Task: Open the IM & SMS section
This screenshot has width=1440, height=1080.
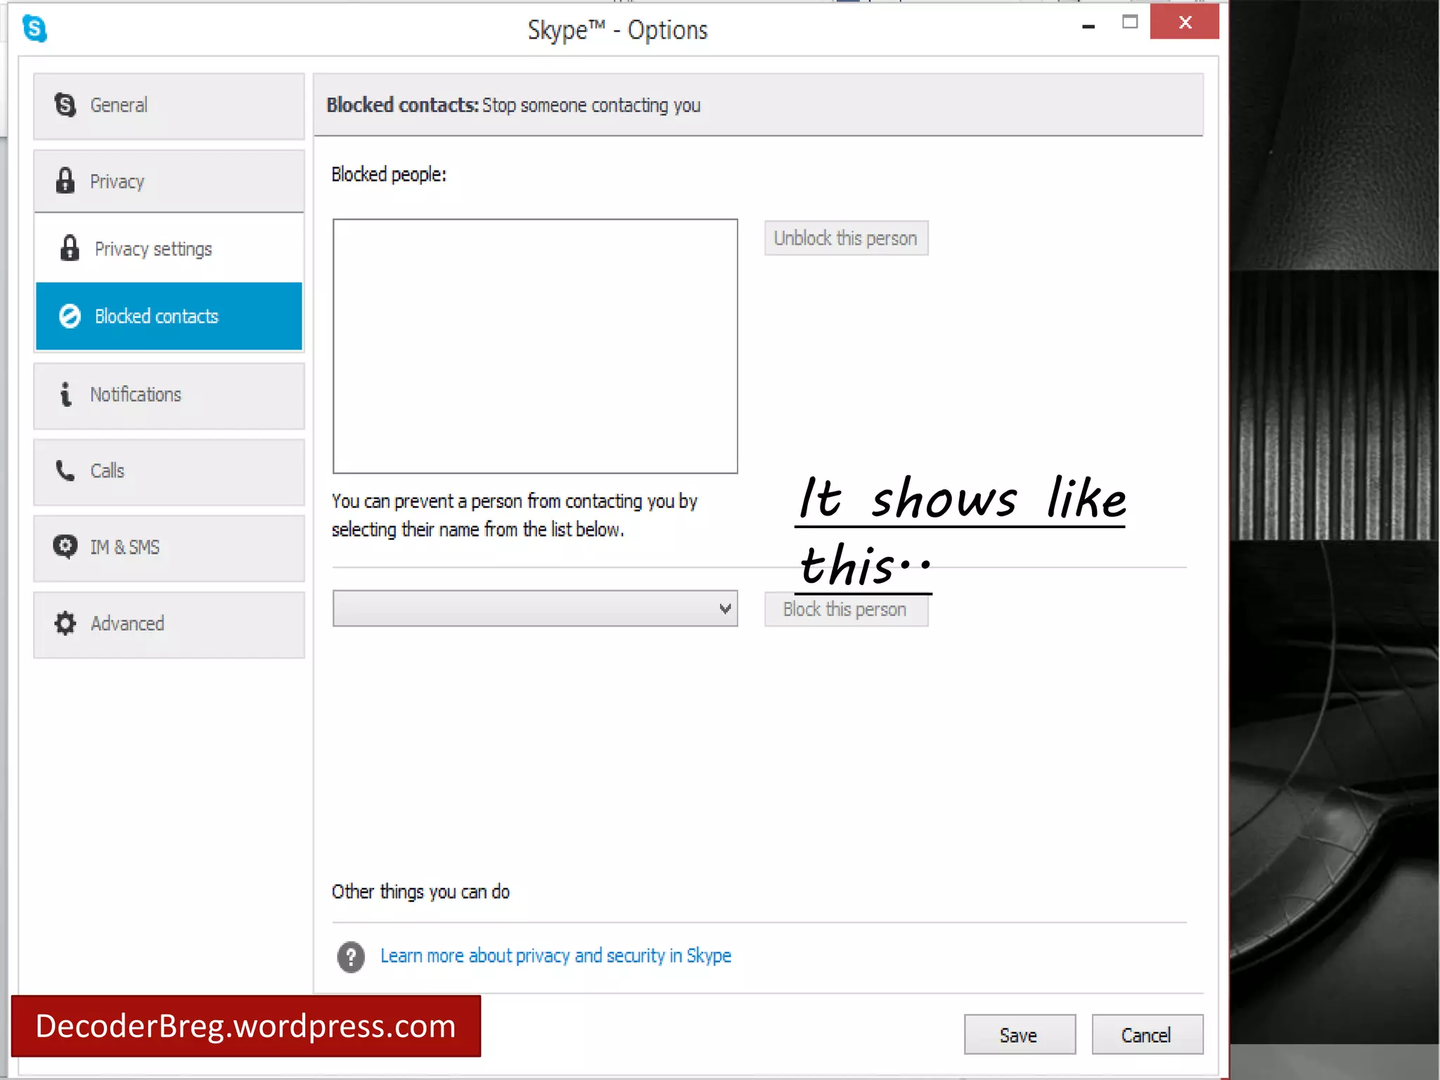Action: (x=169, y=548)
